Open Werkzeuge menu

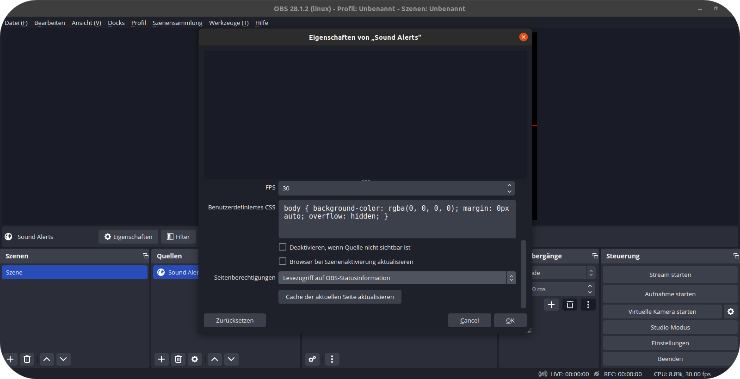(x=229, y=23)
